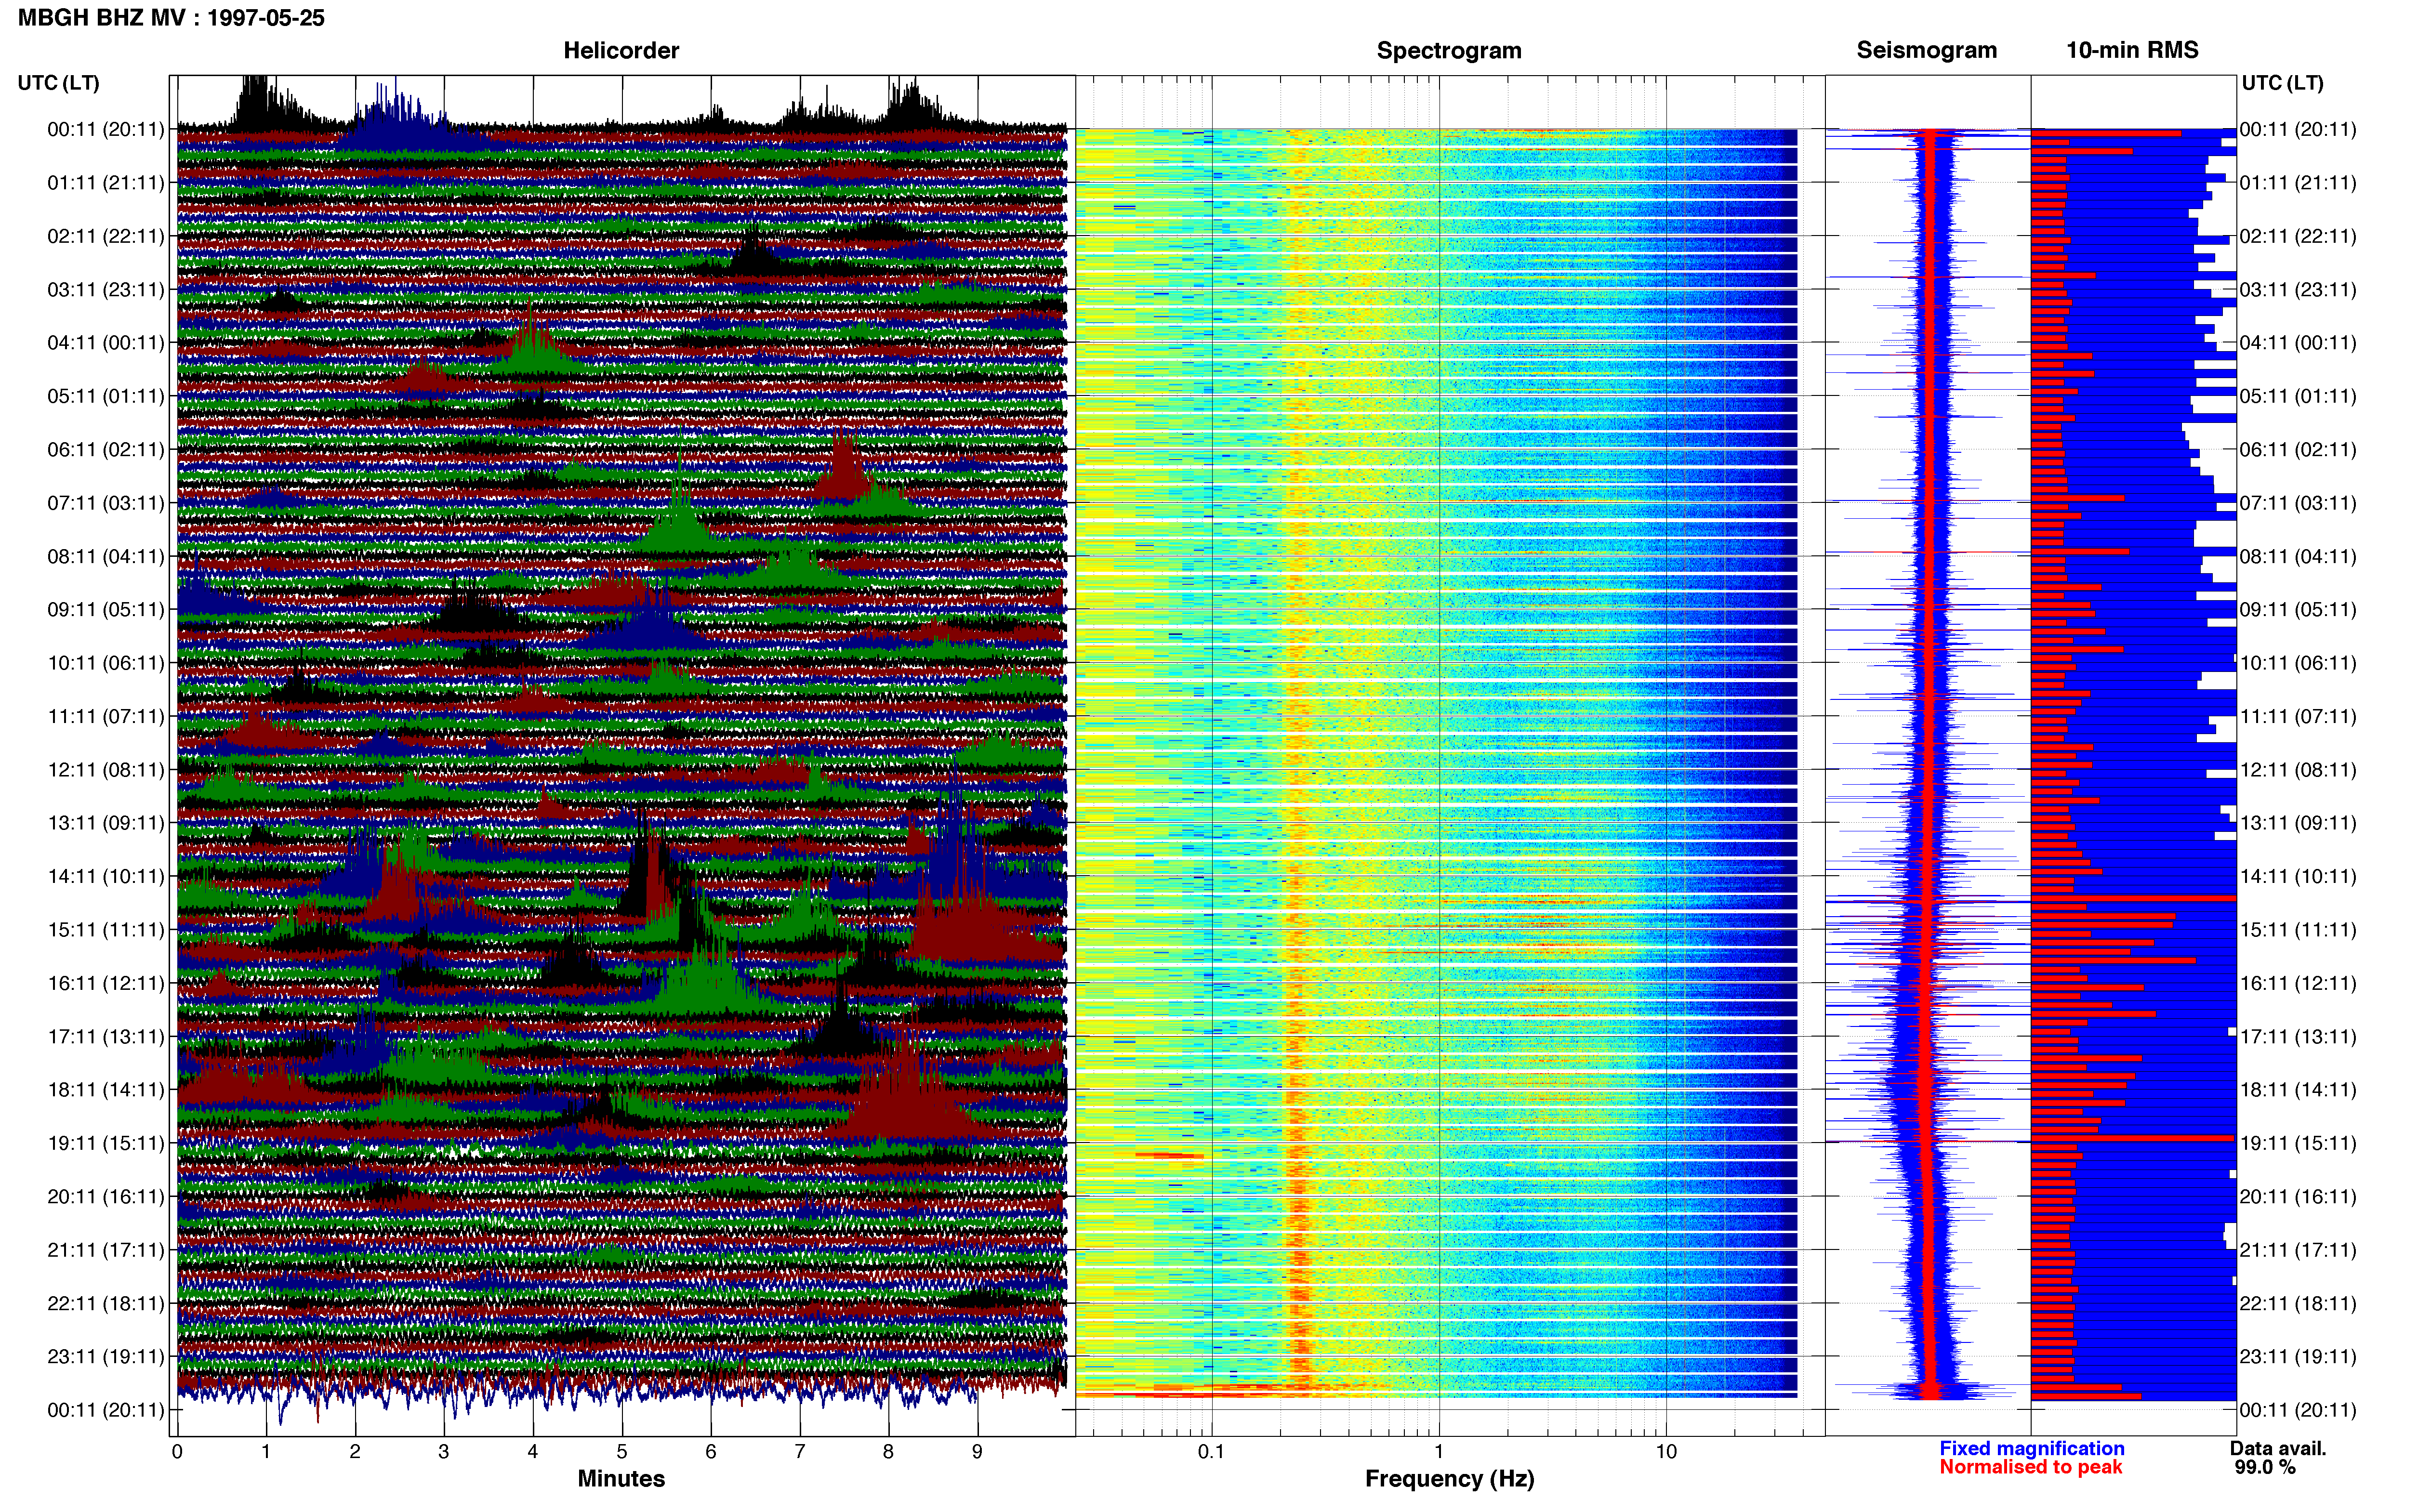Click the 'Data avail.' label
The image size is (2418, 1512).
(2278, 1448)
